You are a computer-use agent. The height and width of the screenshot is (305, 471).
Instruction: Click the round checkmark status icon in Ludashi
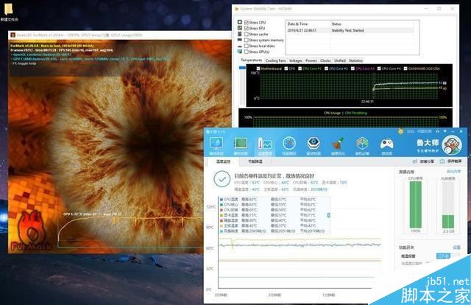pos(222,179)
